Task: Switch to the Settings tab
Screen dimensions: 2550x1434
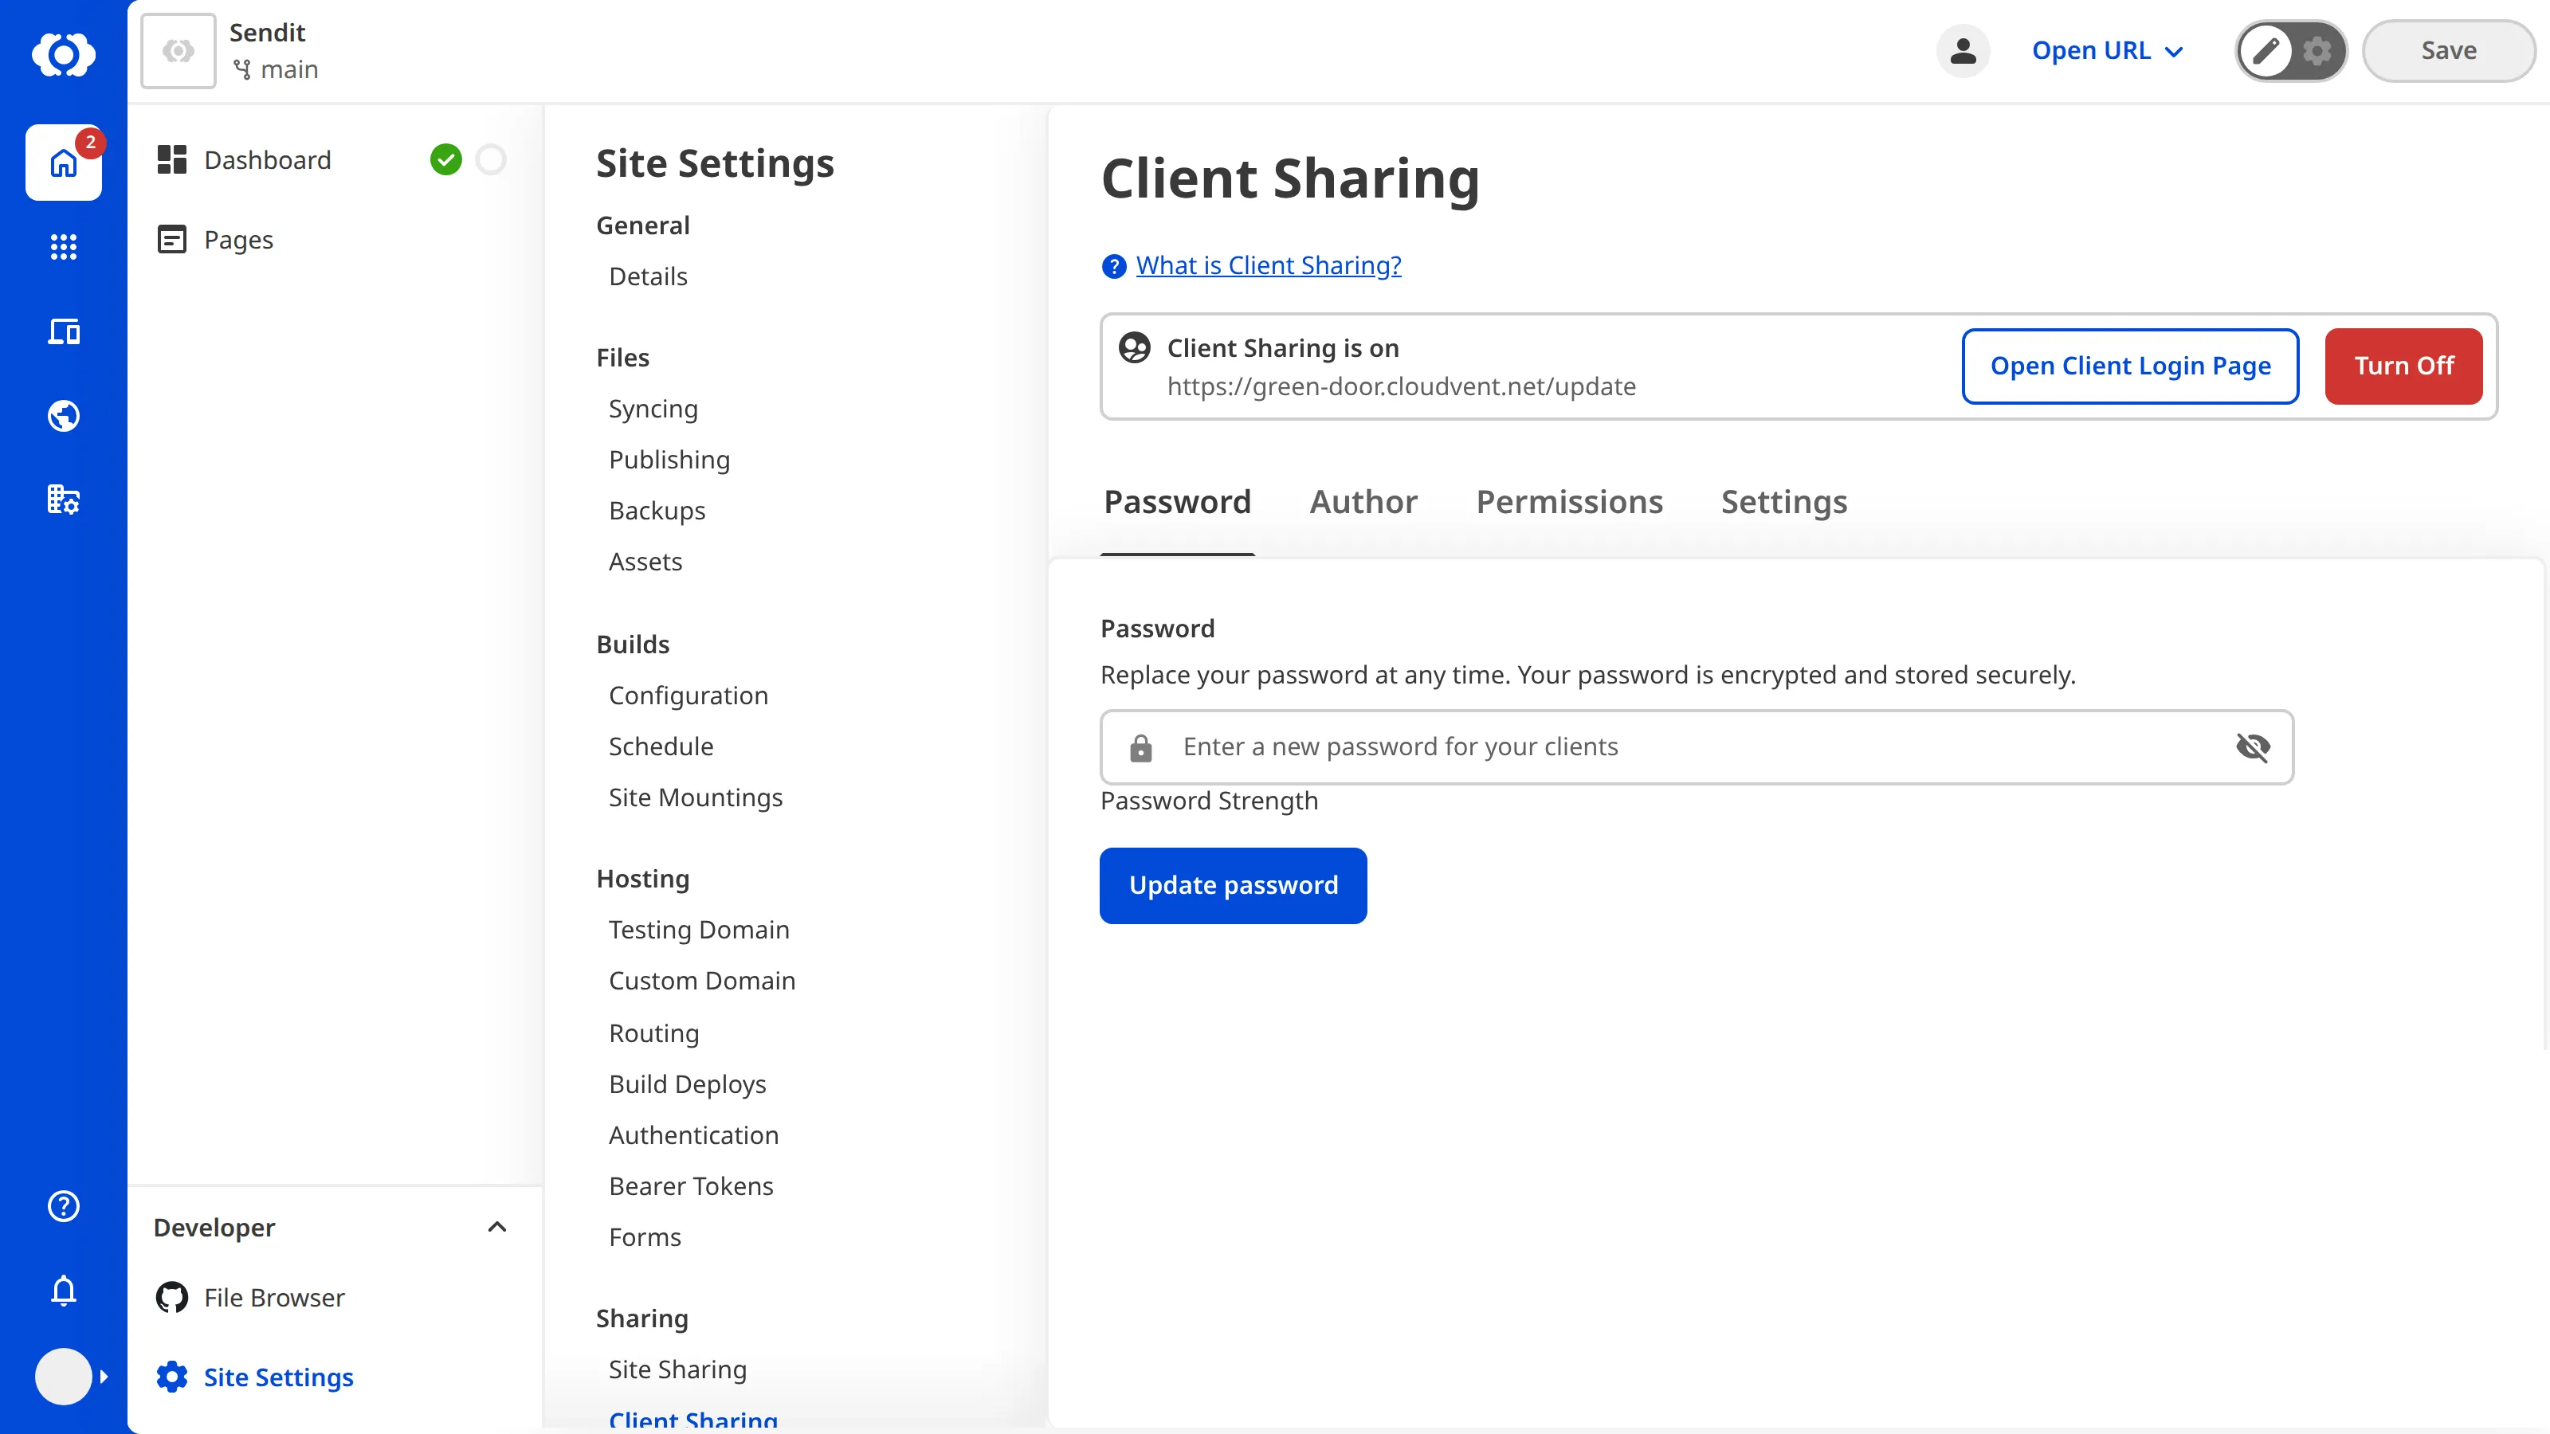Action: tap(1784, 503)
